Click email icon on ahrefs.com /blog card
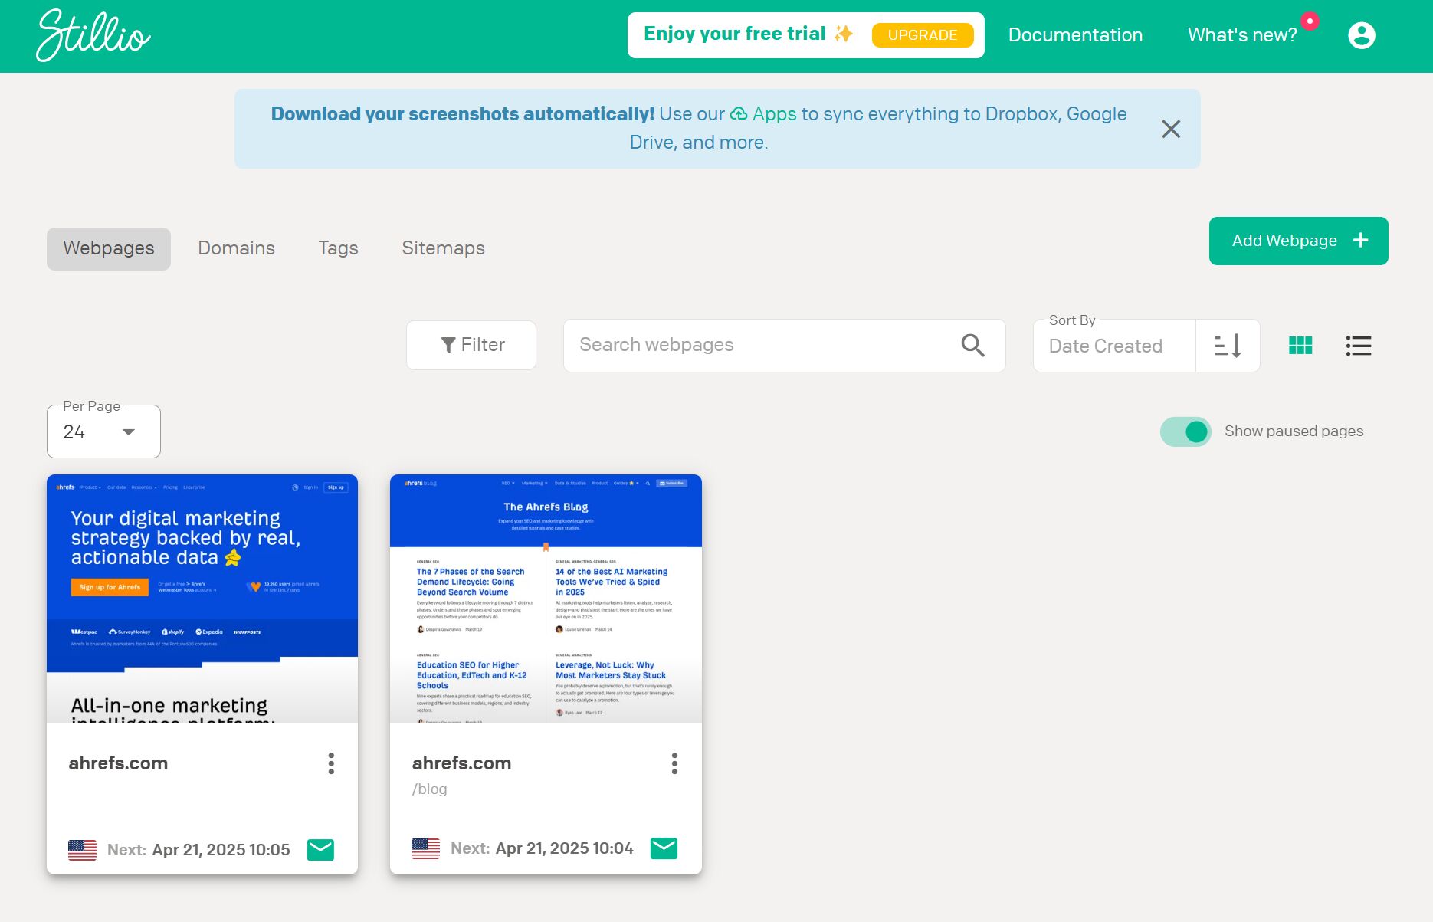Viewport: 1433px width, 922px height. point(664,848)
